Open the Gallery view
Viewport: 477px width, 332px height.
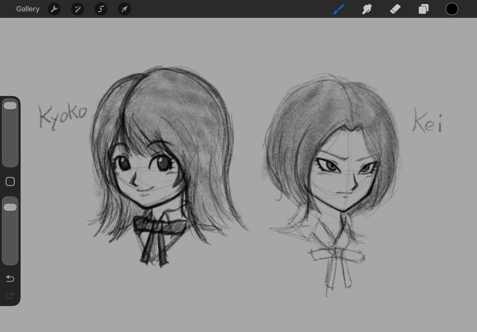coord(28,9)
